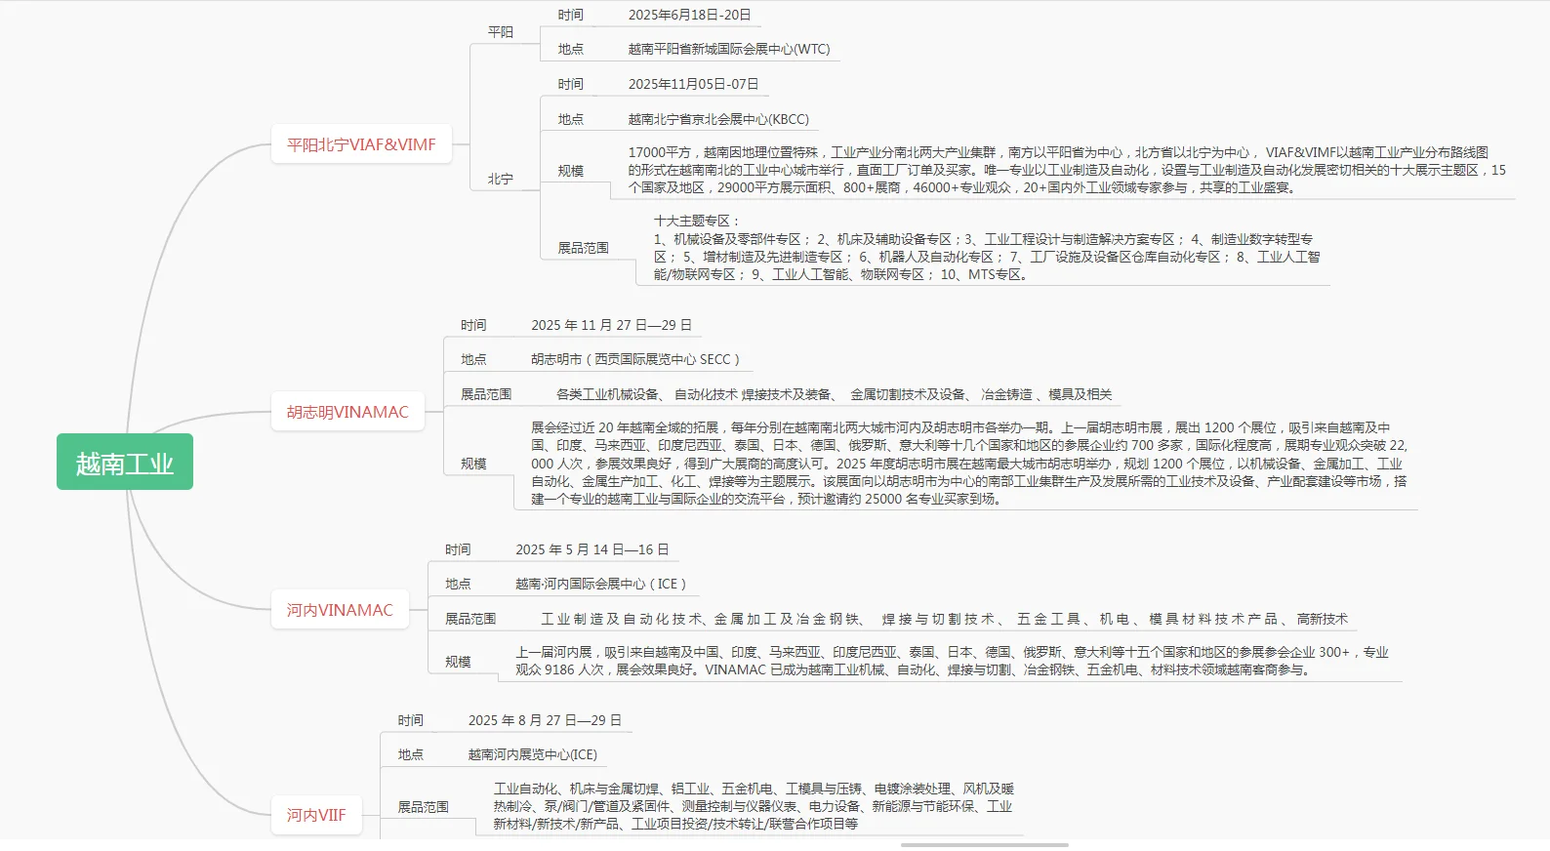Click the 时间 label under 平阳
This screenshot has height=851, width=1550.
click(x=571, y=15)
